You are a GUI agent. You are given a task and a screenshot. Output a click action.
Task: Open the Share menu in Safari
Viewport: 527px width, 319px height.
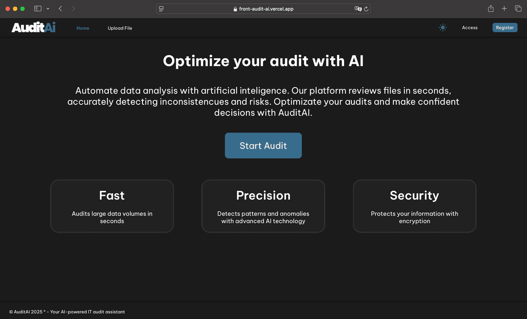click(x=490, y=9)
